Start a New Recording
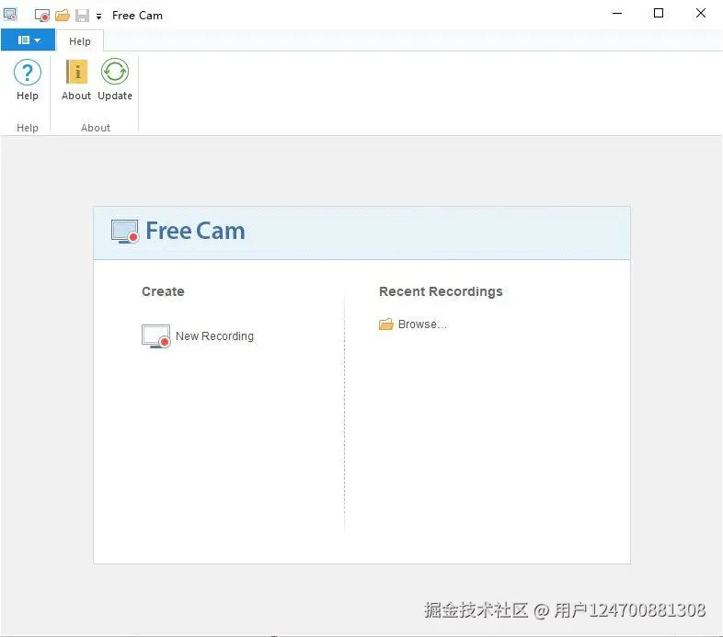Image resolution: width=723 pixels, height=637 pixels. (x=198, y=336)
